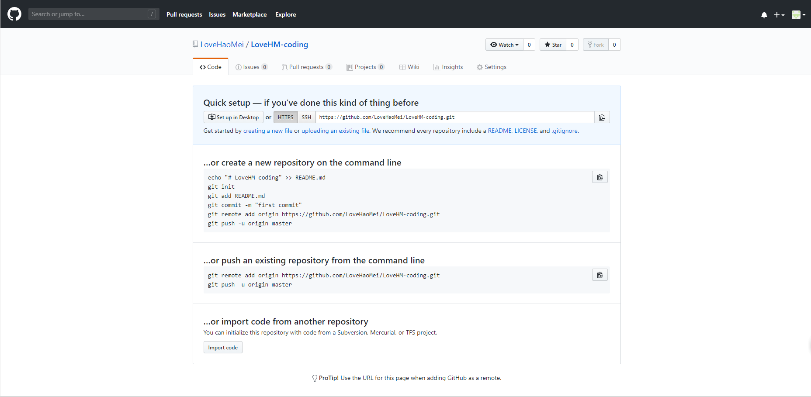Click the Fork count number

point(614,45)
